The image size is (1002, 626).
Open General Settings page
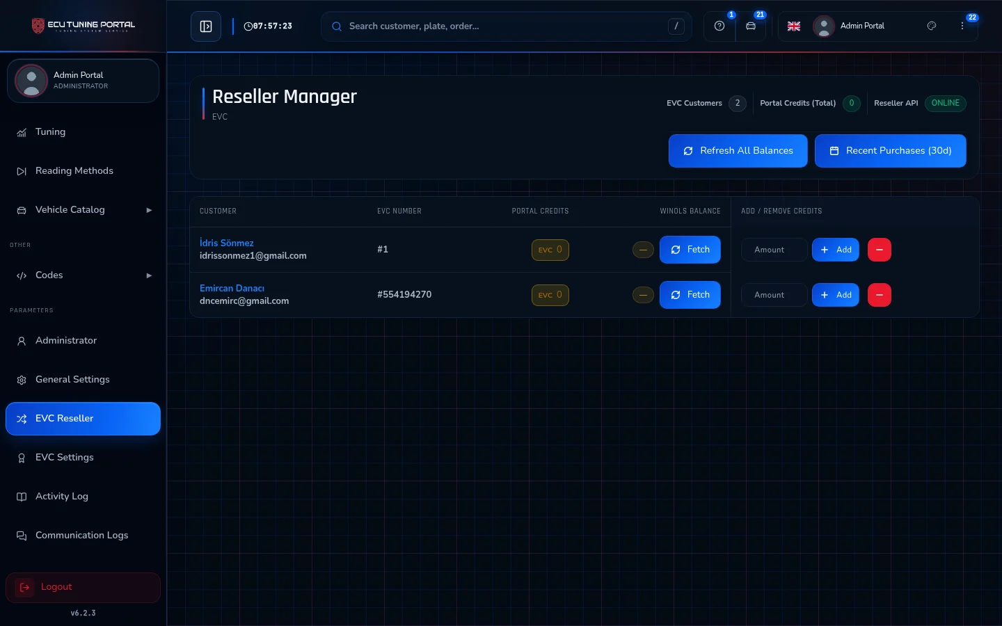pos(83,380)
